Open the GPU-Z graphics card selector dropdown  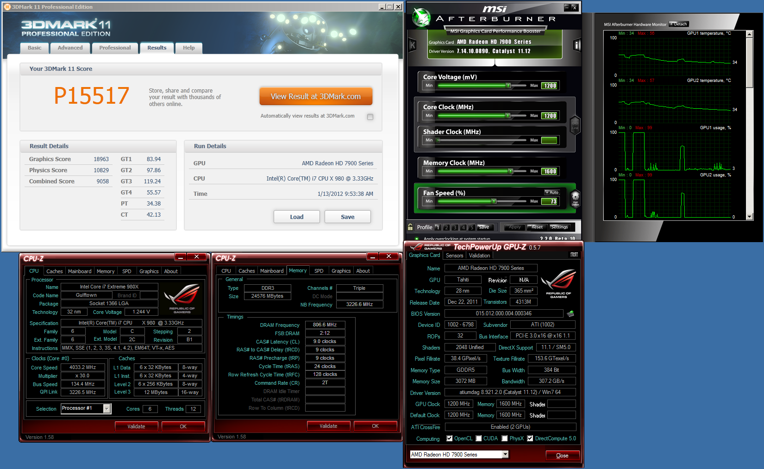point(505,454)
